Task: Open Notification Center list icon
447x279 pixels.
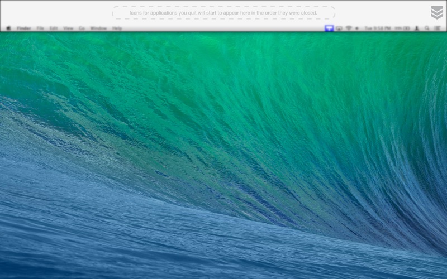Action: click(437, 28)
